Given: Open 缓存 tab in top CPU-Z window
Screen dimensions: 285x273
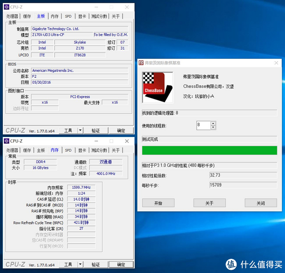Looking at the screenshot, I should pos(27,16).
